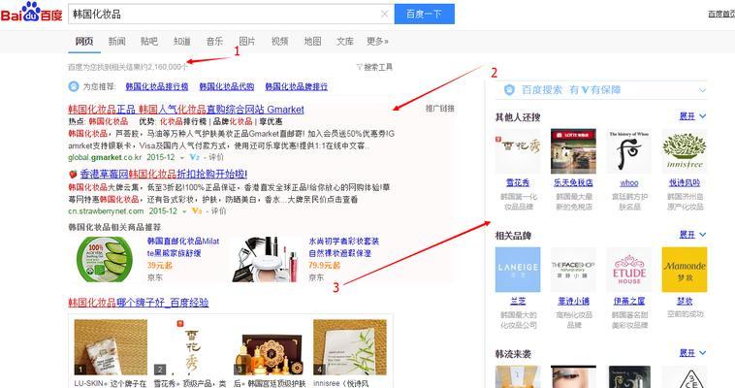Open 搜索工具 filter options
Viewport: 735px width, 388px height.
(x=374, y=67)
